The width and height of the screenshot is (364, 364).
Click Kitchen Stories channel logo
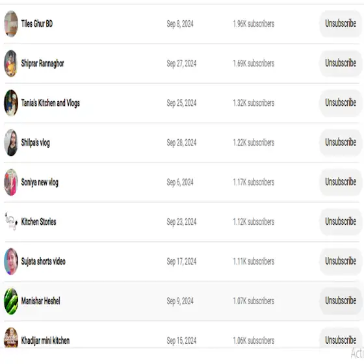[11, 222]
